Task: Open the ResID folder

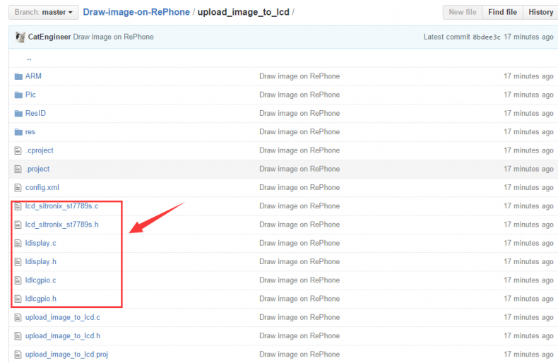Action: click(35, 113)
